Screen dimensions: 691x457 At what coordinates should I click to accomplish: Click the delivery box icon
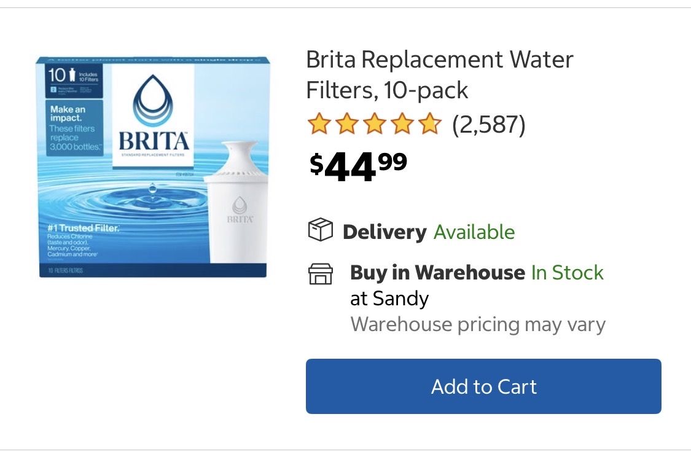319,230
